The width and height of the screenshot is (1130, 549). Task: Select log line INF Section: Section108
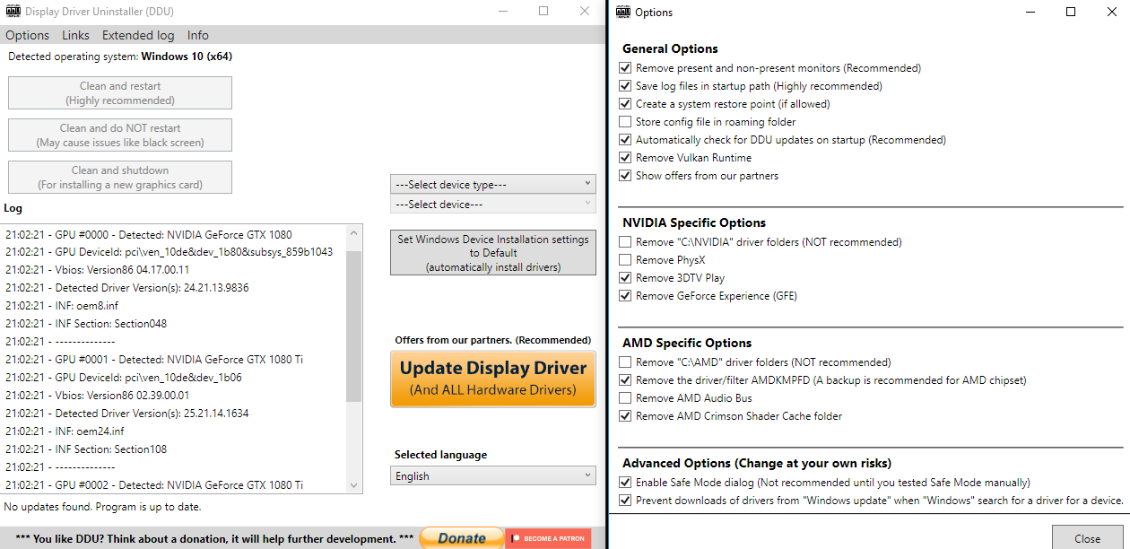[86, 449]
